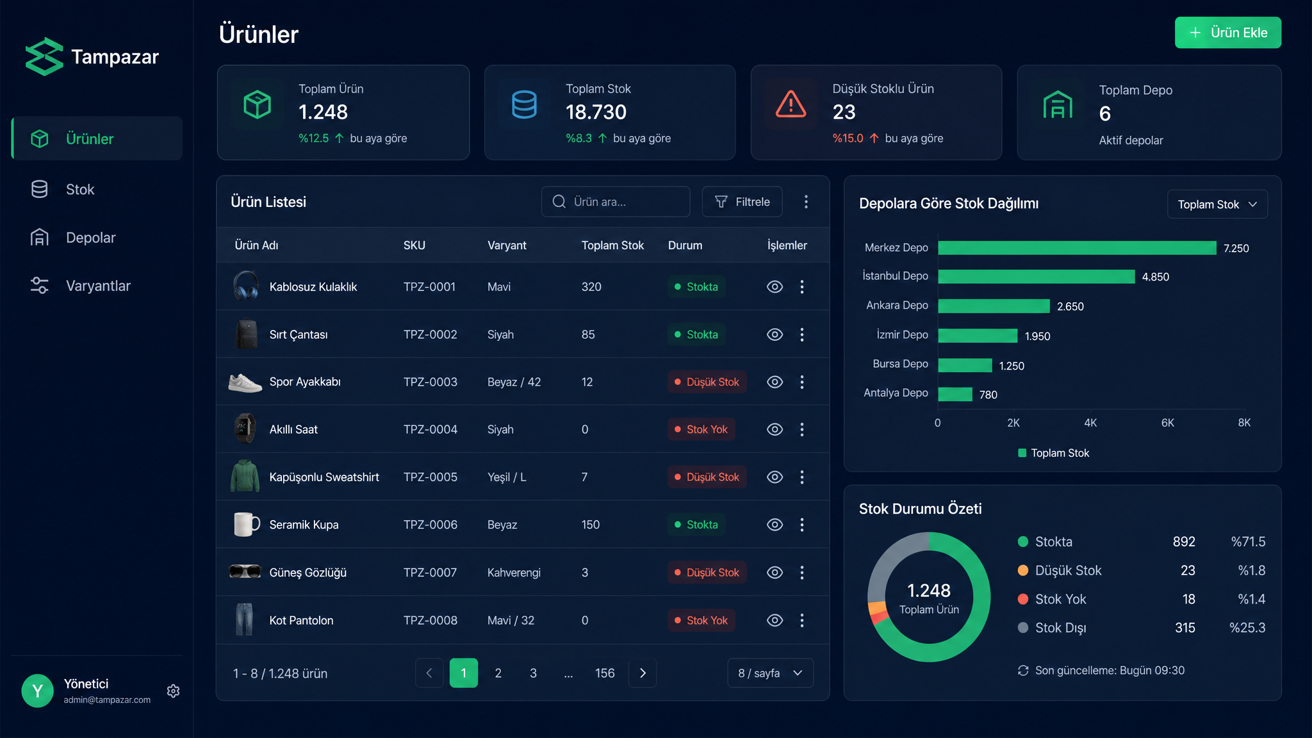Click the Toplam Depo warehouse icon
The height and width of the screenshot is (738, 1312).
tap(1057, 104)
